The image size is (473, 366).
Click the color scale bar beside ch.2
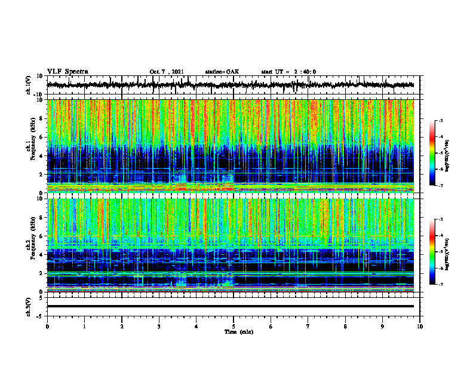432,252
